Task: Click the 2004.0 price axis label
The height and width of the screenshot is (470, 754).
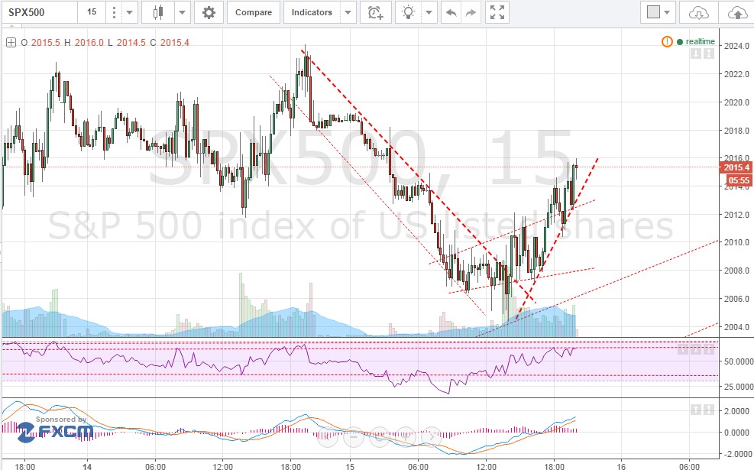Action: (x=736, y=327)
